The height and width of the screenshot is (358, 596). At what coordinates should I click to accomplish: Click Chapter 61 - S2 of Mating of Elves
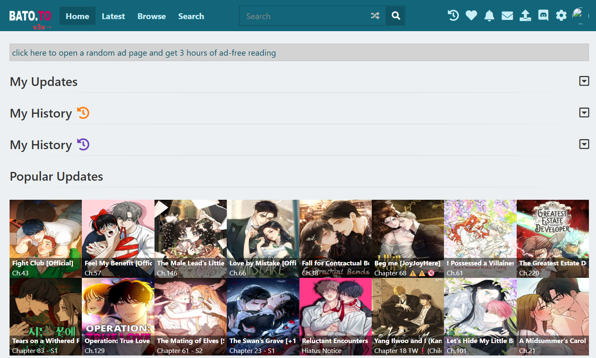[180, 351]
